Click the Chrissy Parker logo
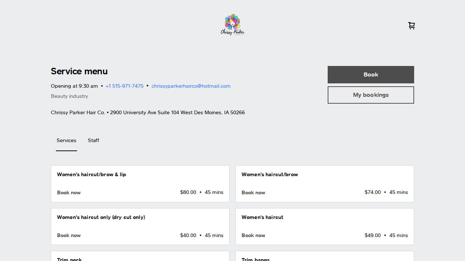Image resolution: width=465 pixels, height=261 pixels. tap(232, 24)
